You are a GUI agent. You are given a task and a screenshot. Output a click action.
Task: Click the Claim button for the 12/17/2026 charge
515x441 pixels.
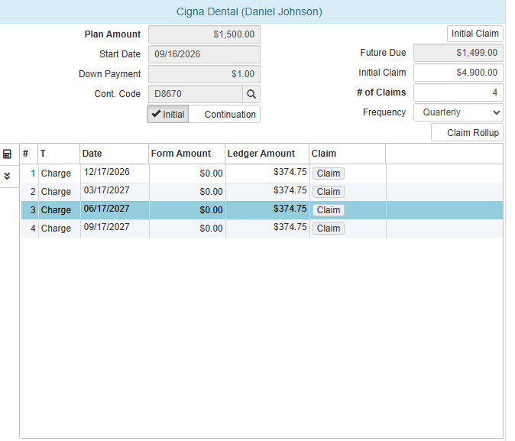[x=329, y=173]
